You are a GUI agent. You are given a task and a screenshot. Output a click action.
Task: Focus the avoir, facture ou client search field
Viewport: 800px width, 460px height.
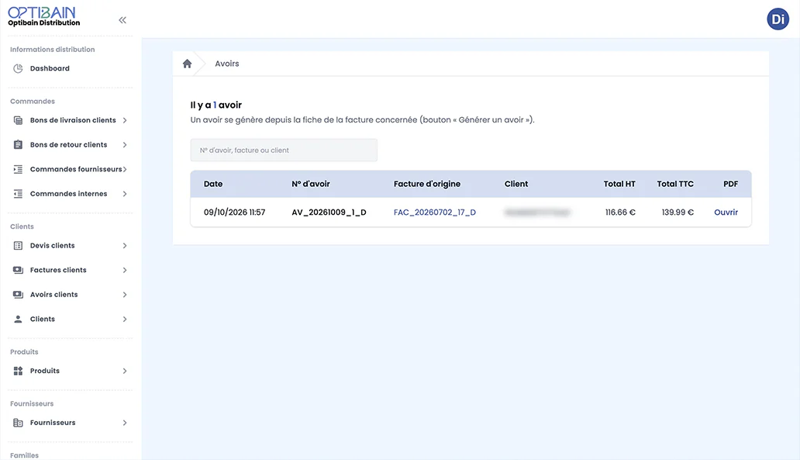click(x=284, y=150)
